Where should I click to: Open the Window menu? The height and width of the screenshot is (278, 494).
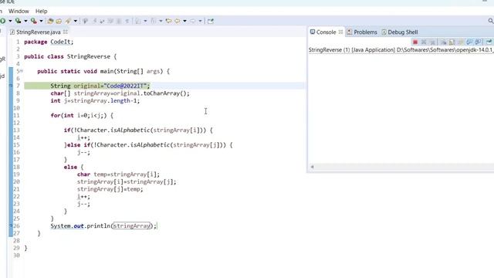click(19, 11)
